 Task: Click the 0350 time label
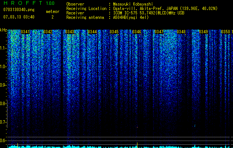point(226,32)
